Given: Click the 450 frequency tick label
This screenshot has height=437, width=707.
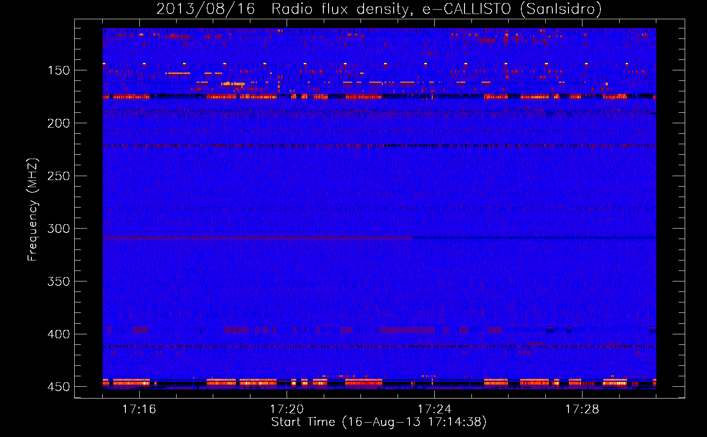Looking at the screenshot, I should click(59, 387).
